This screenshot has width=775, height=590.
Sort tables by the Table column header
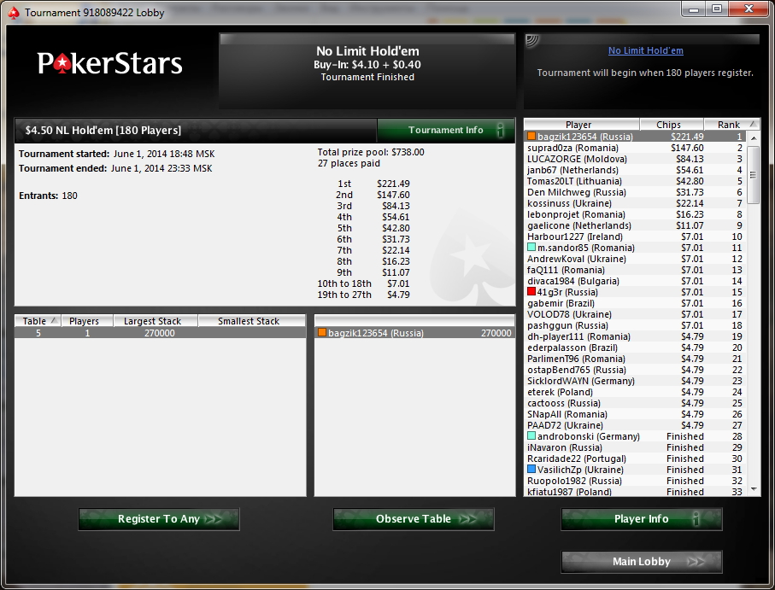(39, 321)
